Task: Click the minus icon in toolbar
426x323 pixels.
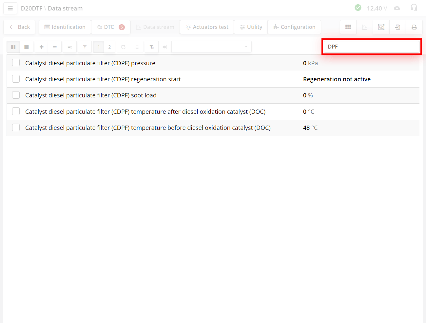Action: (x=55, y=47)
